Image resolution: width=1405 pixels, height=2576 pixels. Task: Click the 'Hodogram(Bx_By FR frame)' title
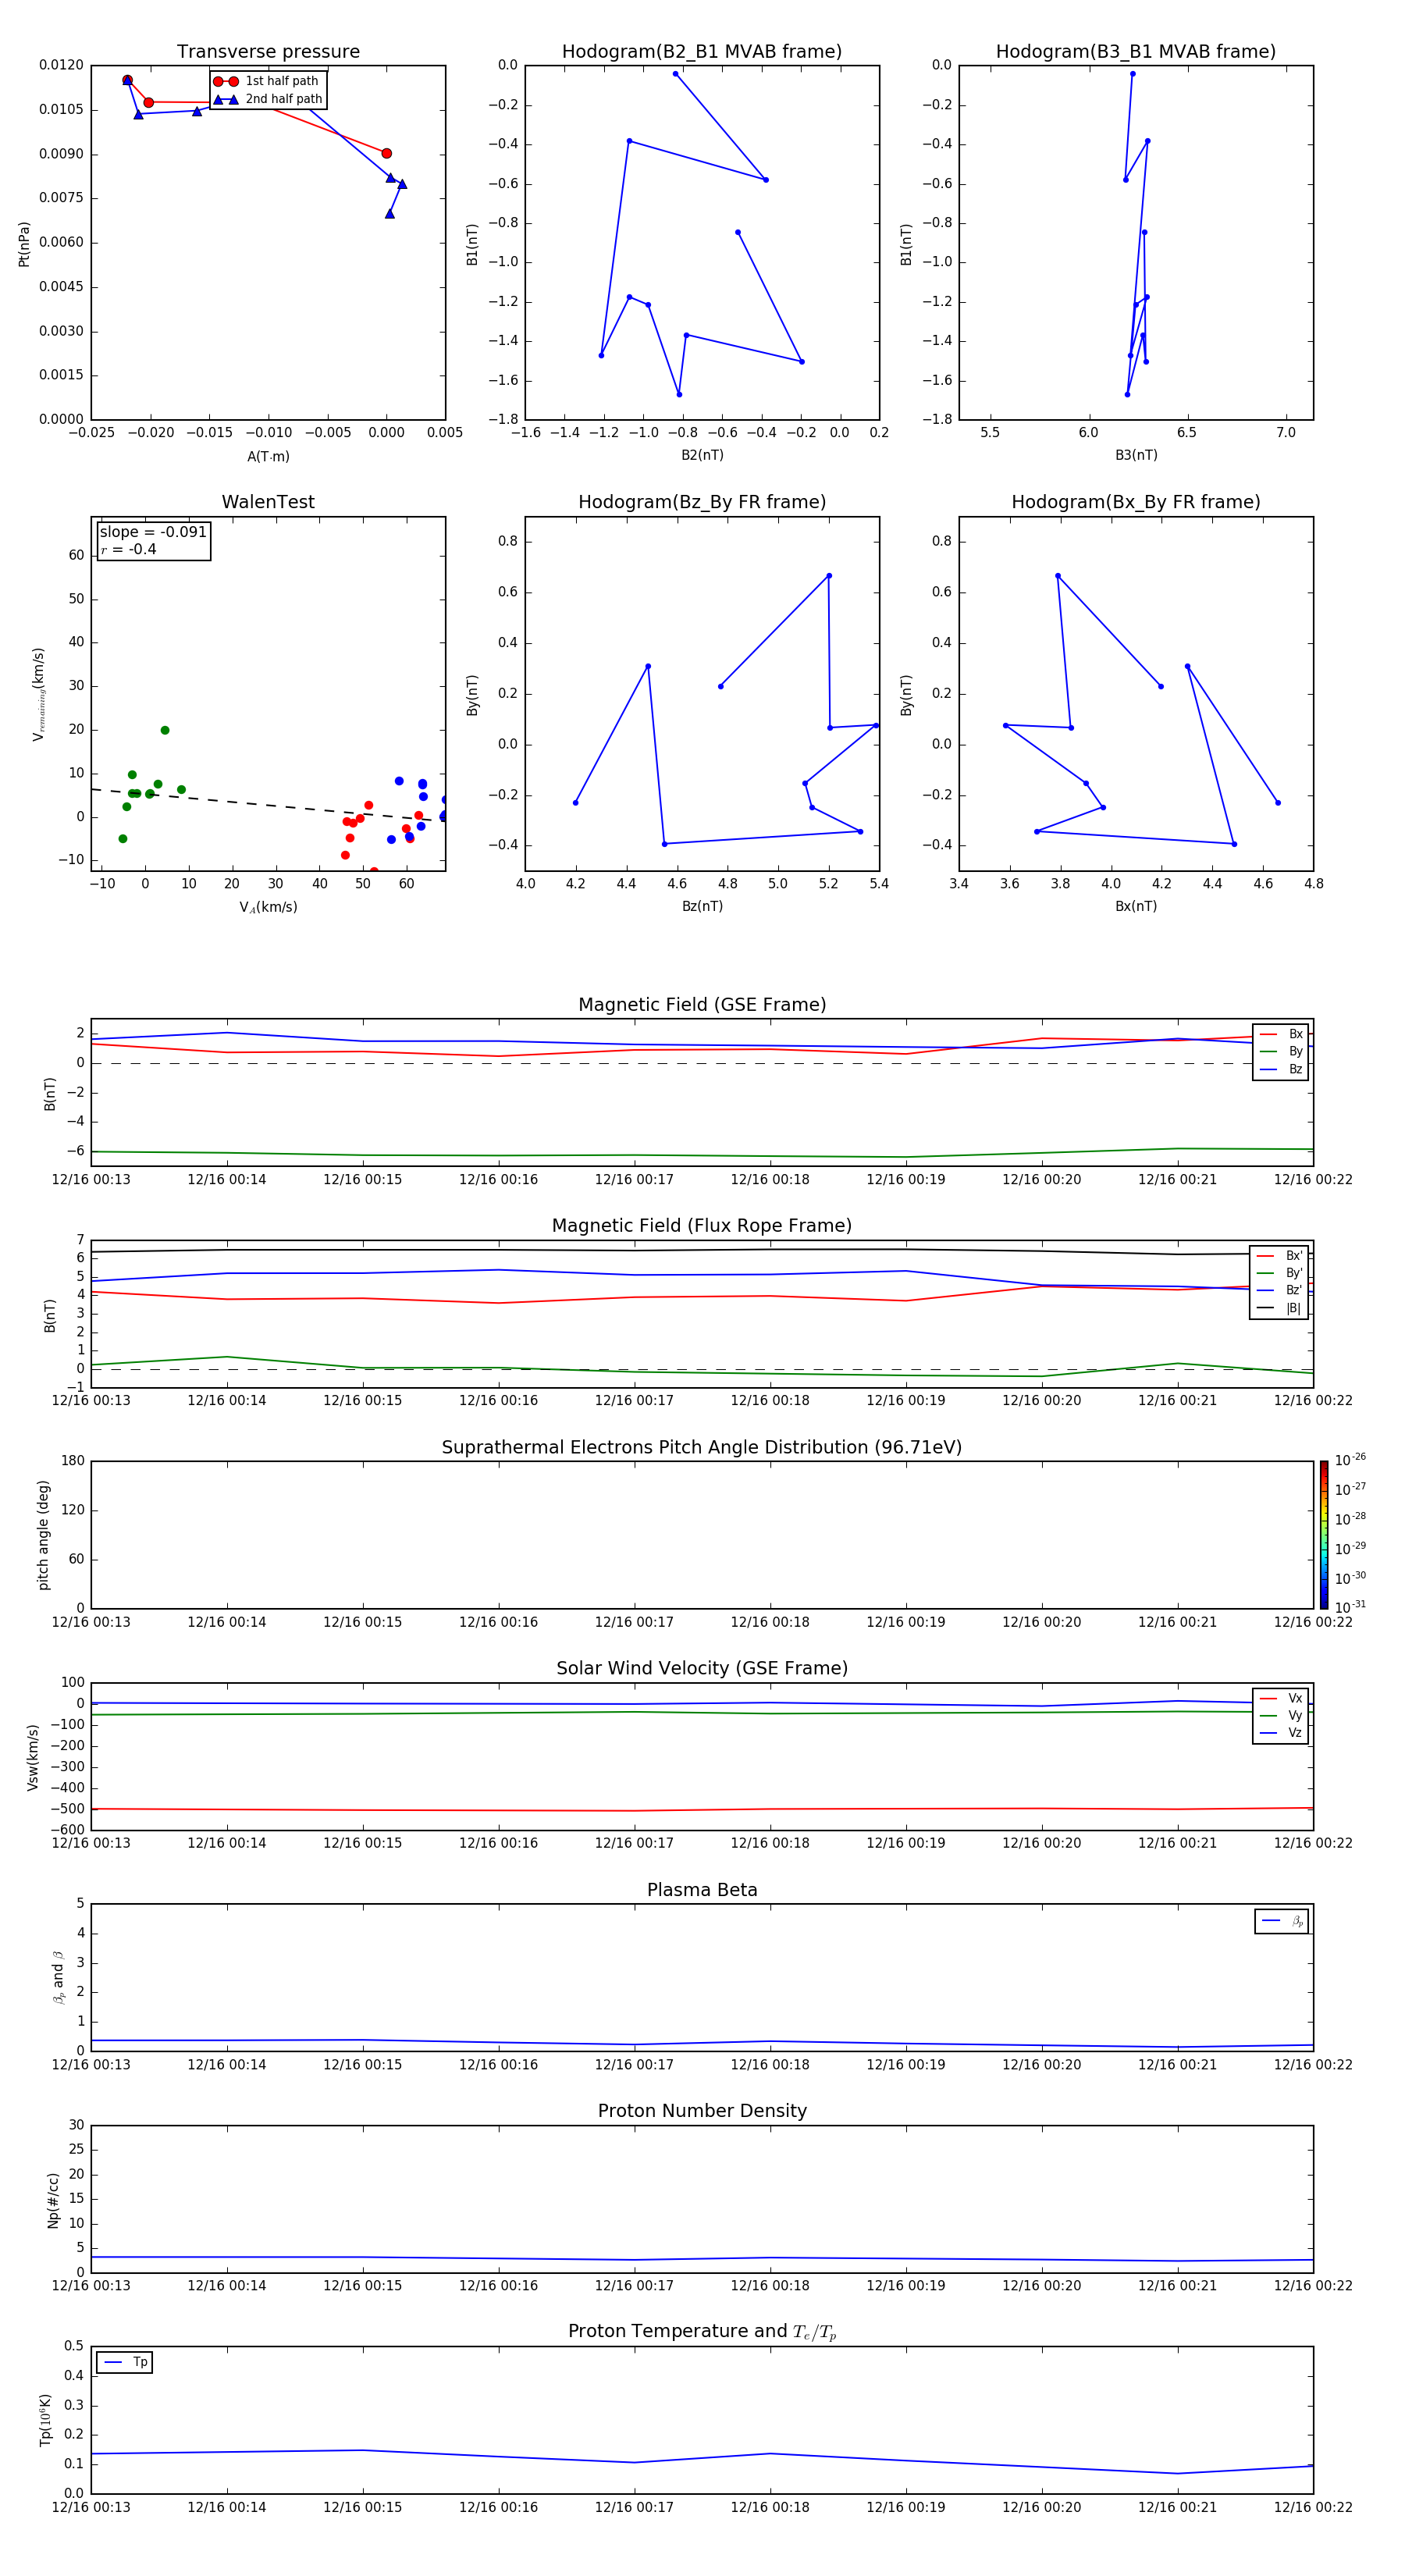[1136, 502]
